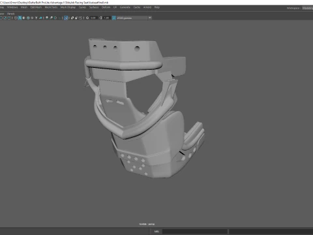Screen dimensions: 313x235
Task: Click the wireframe display icon
Action: [x=16, y=18]
